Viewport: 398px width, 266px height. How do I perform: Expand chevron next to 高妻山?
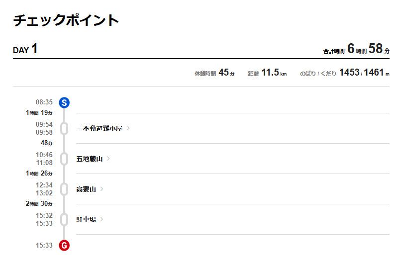[x=102, y=189]
